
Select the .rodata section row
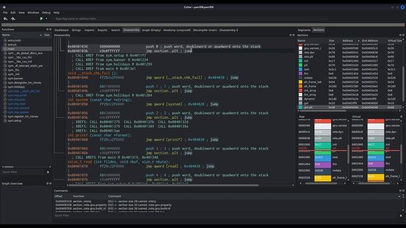tap(350, 78)
